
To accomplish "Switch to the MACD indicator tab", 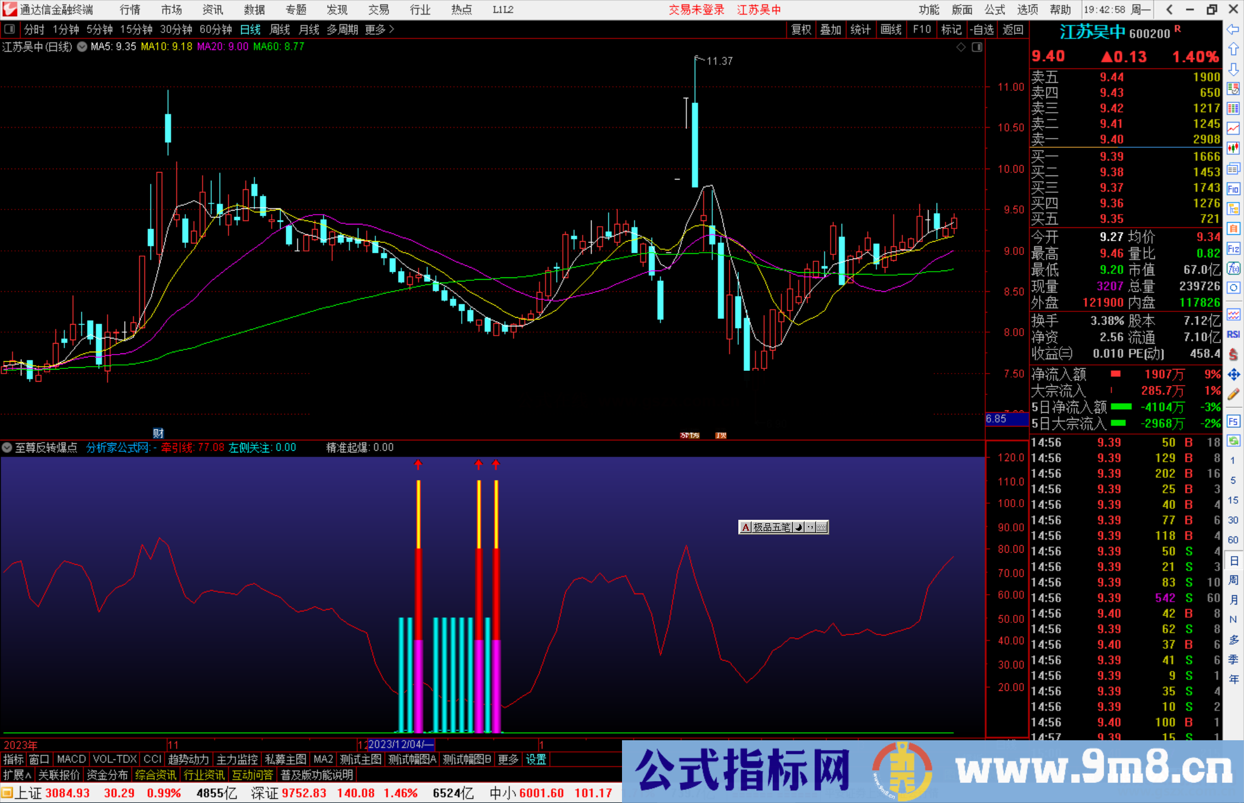I will coord(70,759).
